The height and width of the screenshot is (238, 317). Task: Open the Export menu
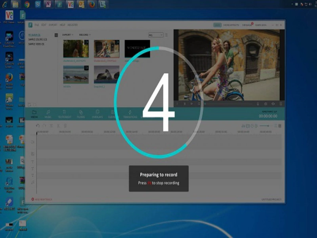pyautogui.click(x=53, y=25)
